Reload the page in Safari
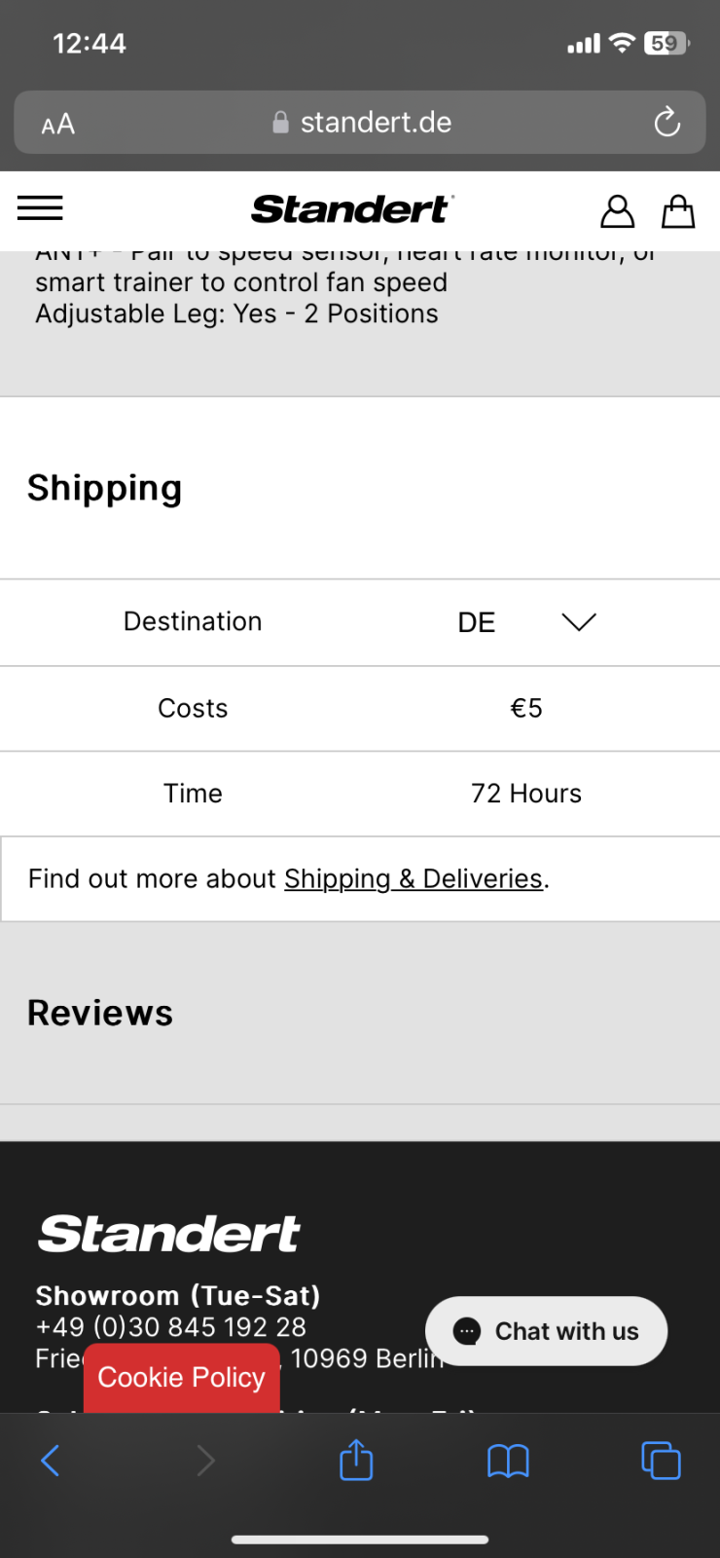 (666, 123)
